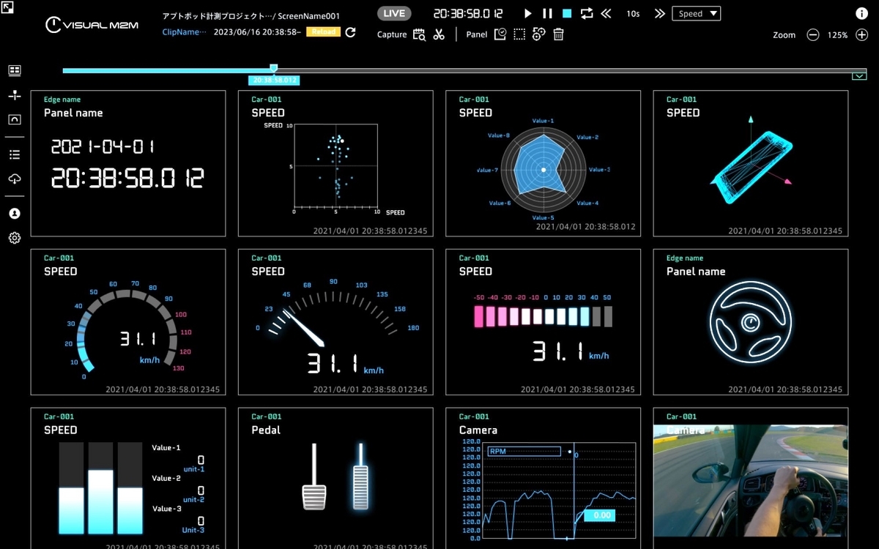
Task: Select the SPEED scatter plot panel
Action: [335, 163]
